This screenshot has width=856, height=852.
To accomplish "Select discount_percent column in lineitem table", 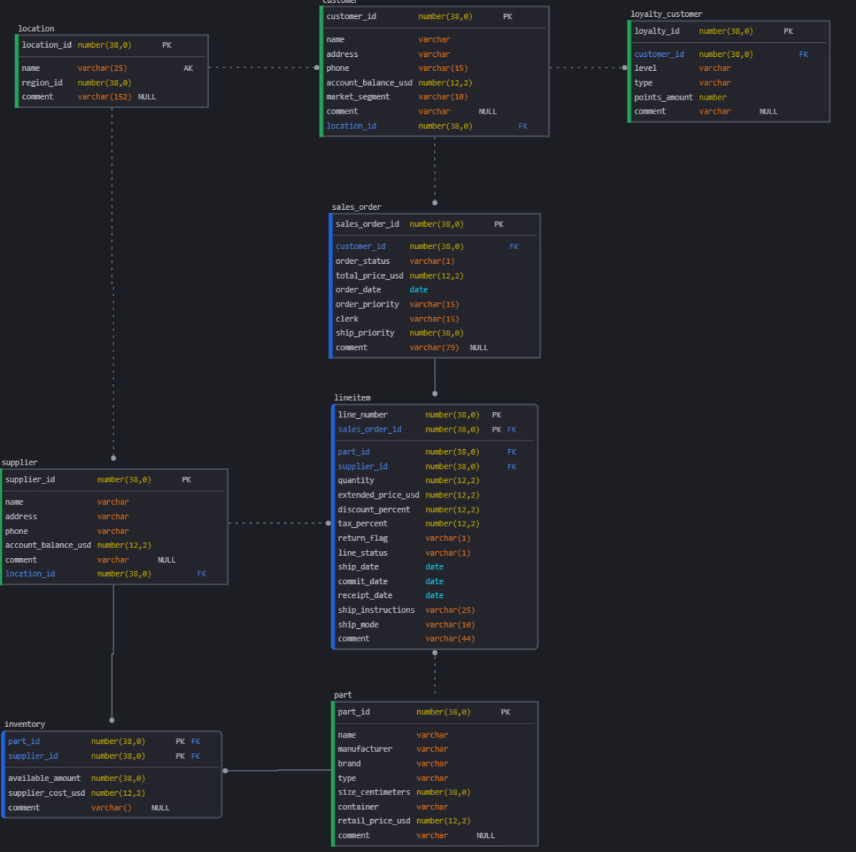I will (374, 510).
